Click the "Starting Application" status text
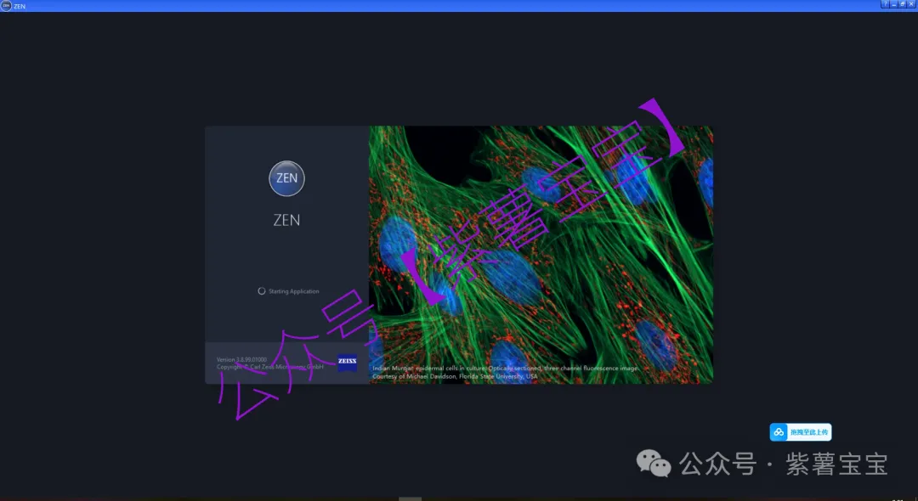The image size is (918, 501). coord(294,291)
